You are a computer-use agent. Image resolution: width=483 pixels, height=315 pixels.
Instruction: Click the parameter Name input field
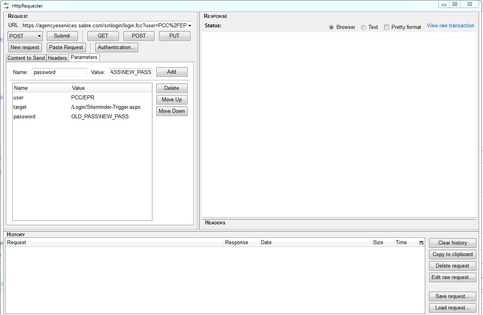click(59, 72)
